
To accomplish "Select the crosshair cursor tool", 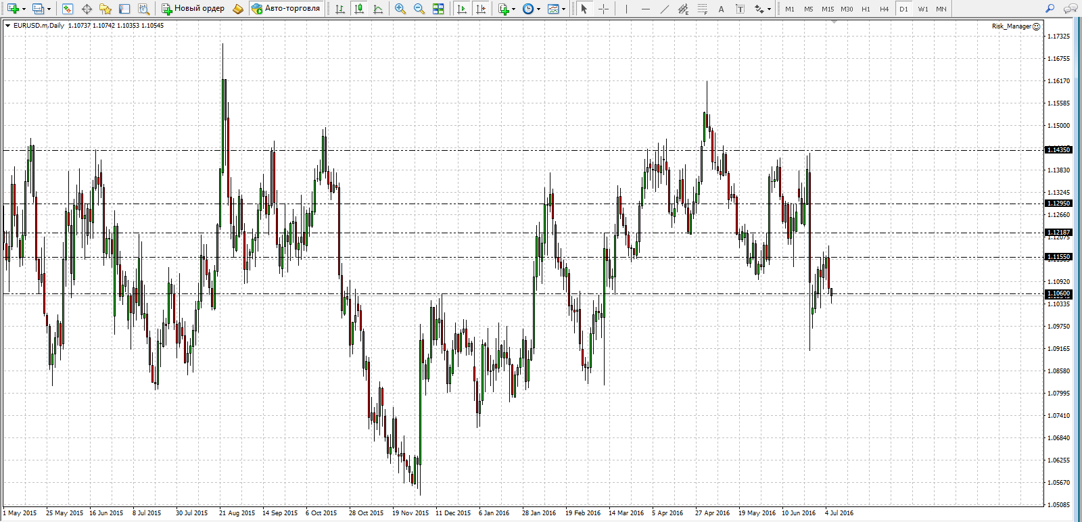I will coord(604,9).
